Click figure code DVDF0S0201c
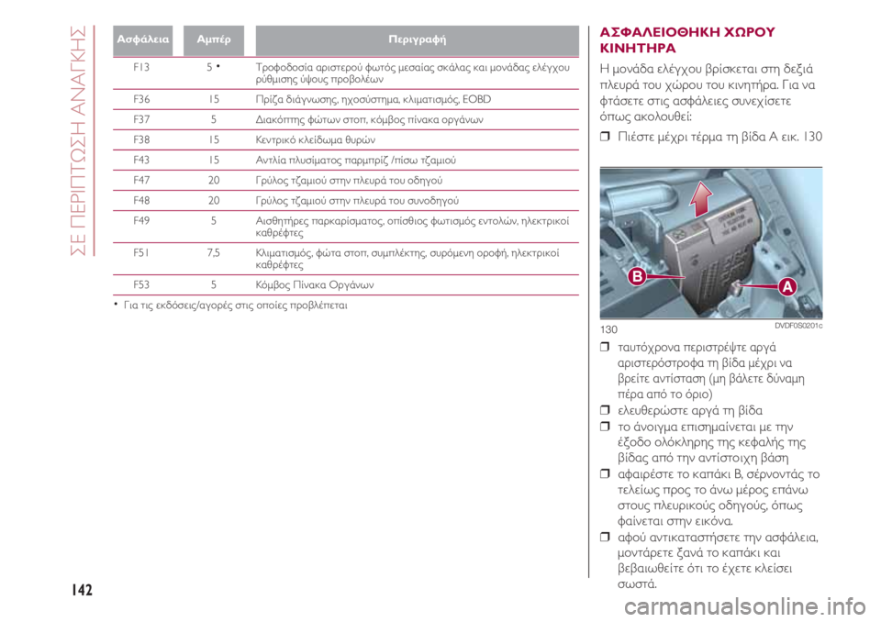This screenshot has width=881, height=622. point(798,326)
